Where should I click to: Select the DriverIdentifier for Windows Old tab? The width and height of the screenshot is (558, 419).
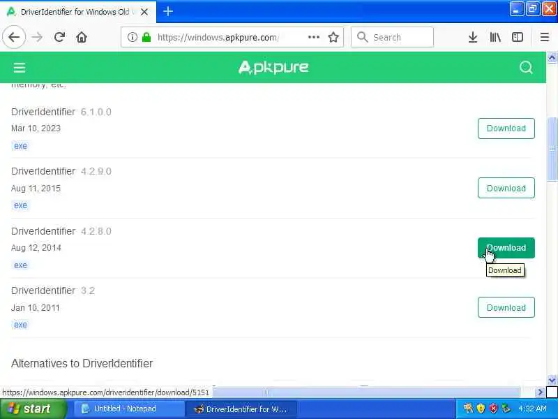(78, 12)
